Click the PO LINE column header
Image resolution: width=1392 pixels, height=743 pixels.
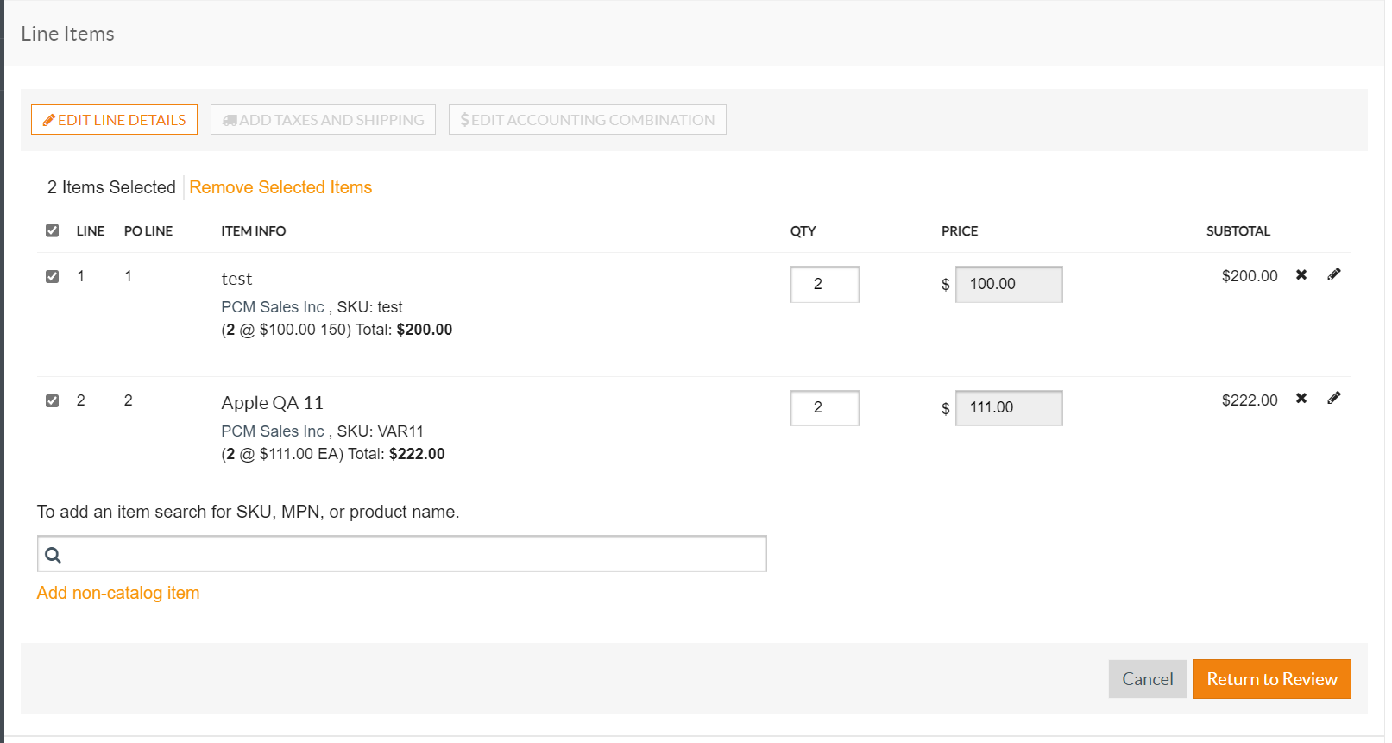pos(148,231)
